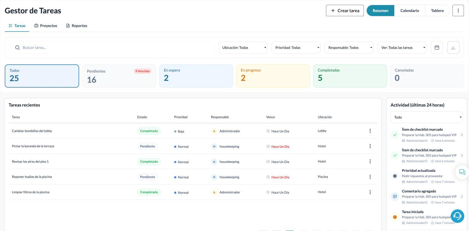Open the Ubicación: Todas dropdown

tap(243, 48)
